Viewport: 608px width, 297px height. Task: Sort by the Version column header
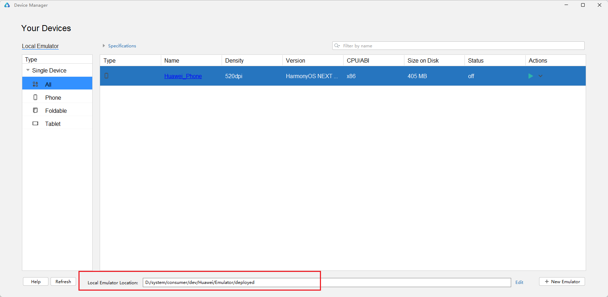click(x=313, y=60)
